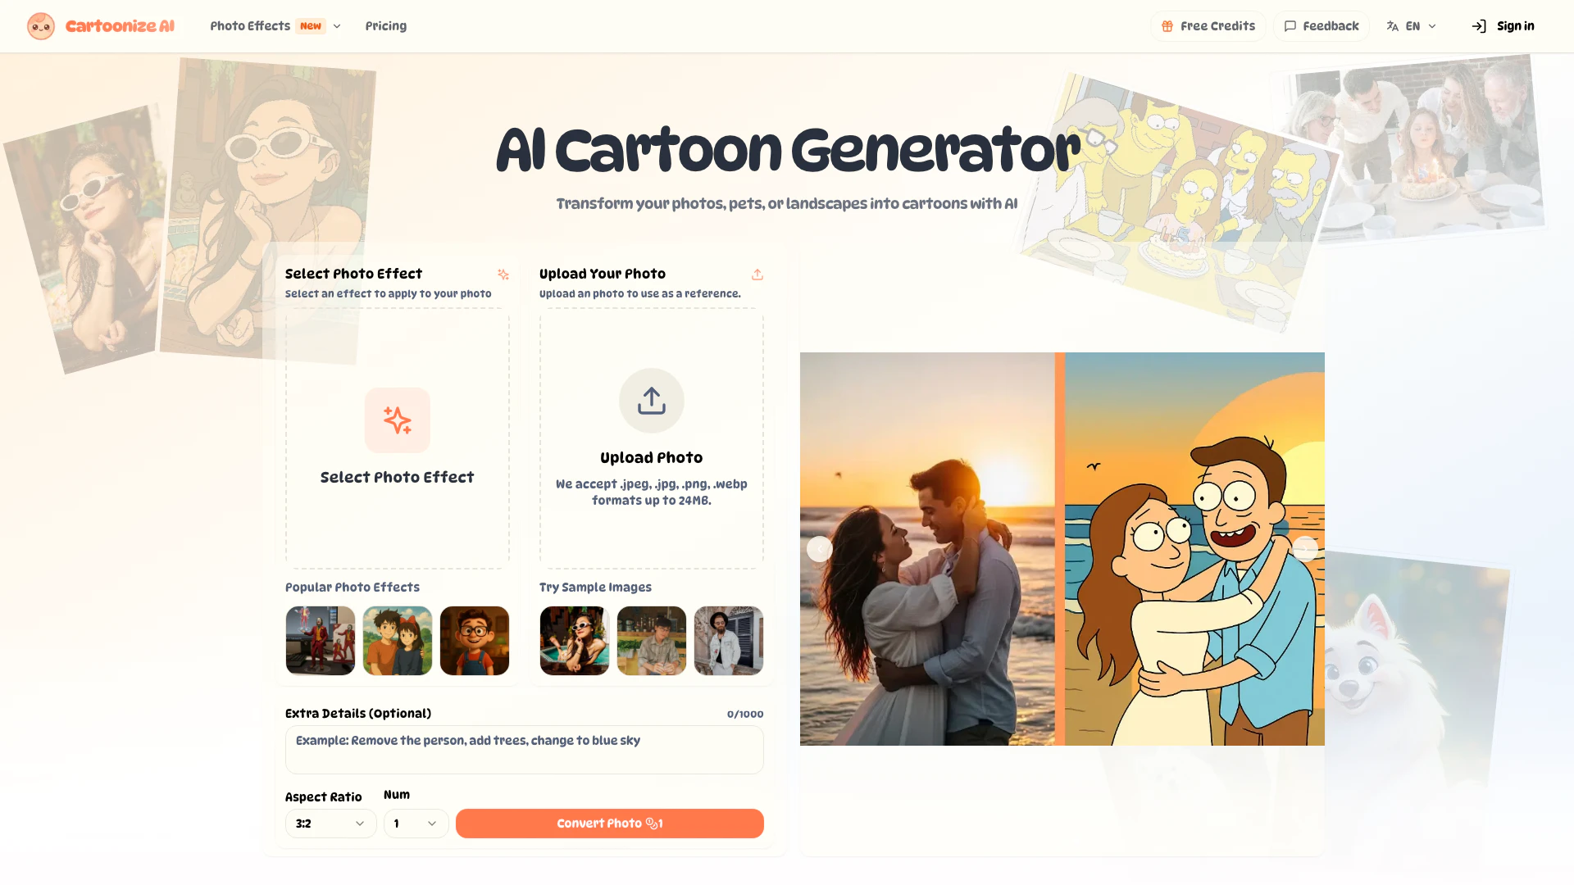
Task: Click the magic wand icon beside Select Photo Effect heading
Action: (x=503, y=275)
